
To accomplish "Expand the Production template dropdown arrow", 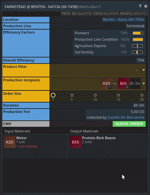I will tap(144, 83).
